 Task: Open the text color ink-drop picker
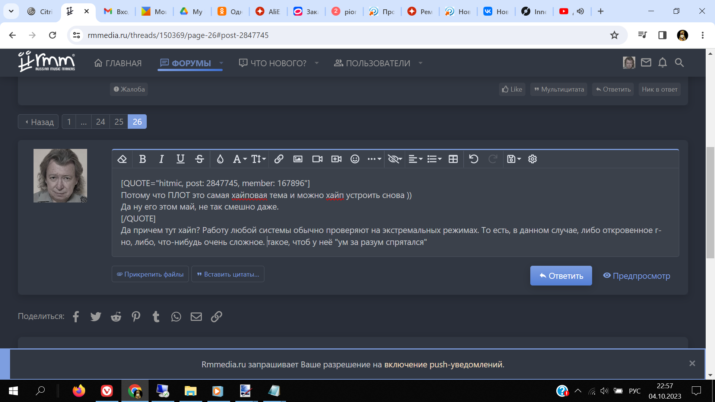[x=220, y=159]
